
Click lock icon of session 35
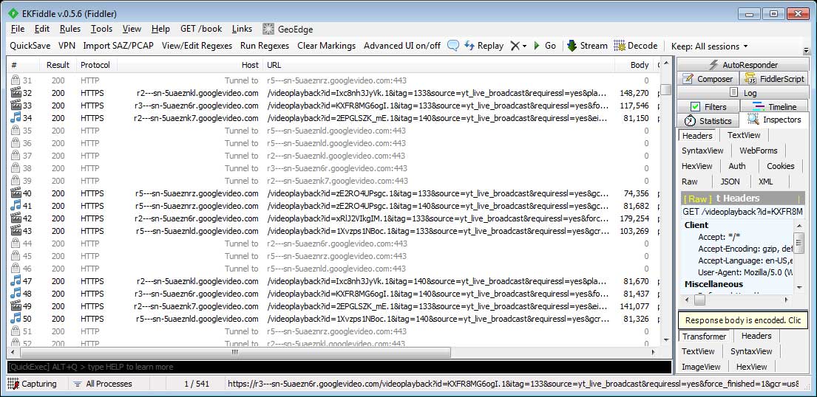(16, 131)
